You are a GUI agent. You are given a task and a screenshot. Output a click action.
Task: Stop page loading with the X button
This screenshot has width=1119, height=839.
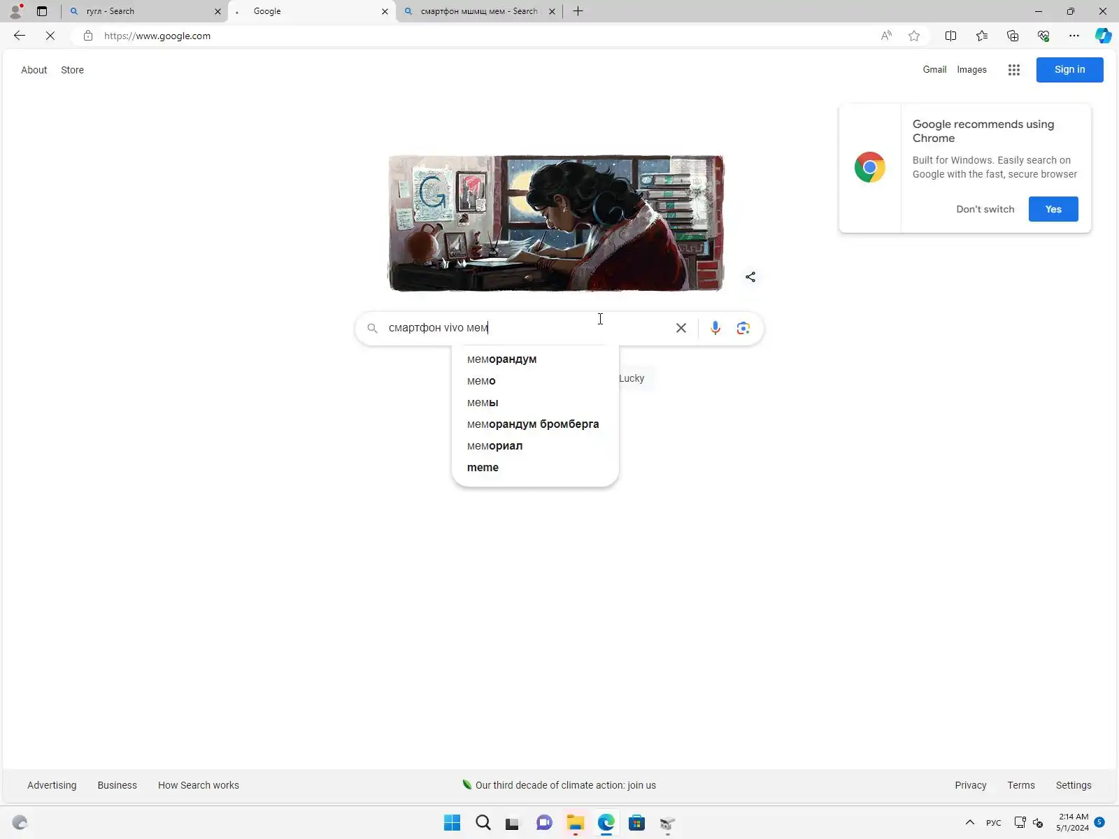(50, 36)
